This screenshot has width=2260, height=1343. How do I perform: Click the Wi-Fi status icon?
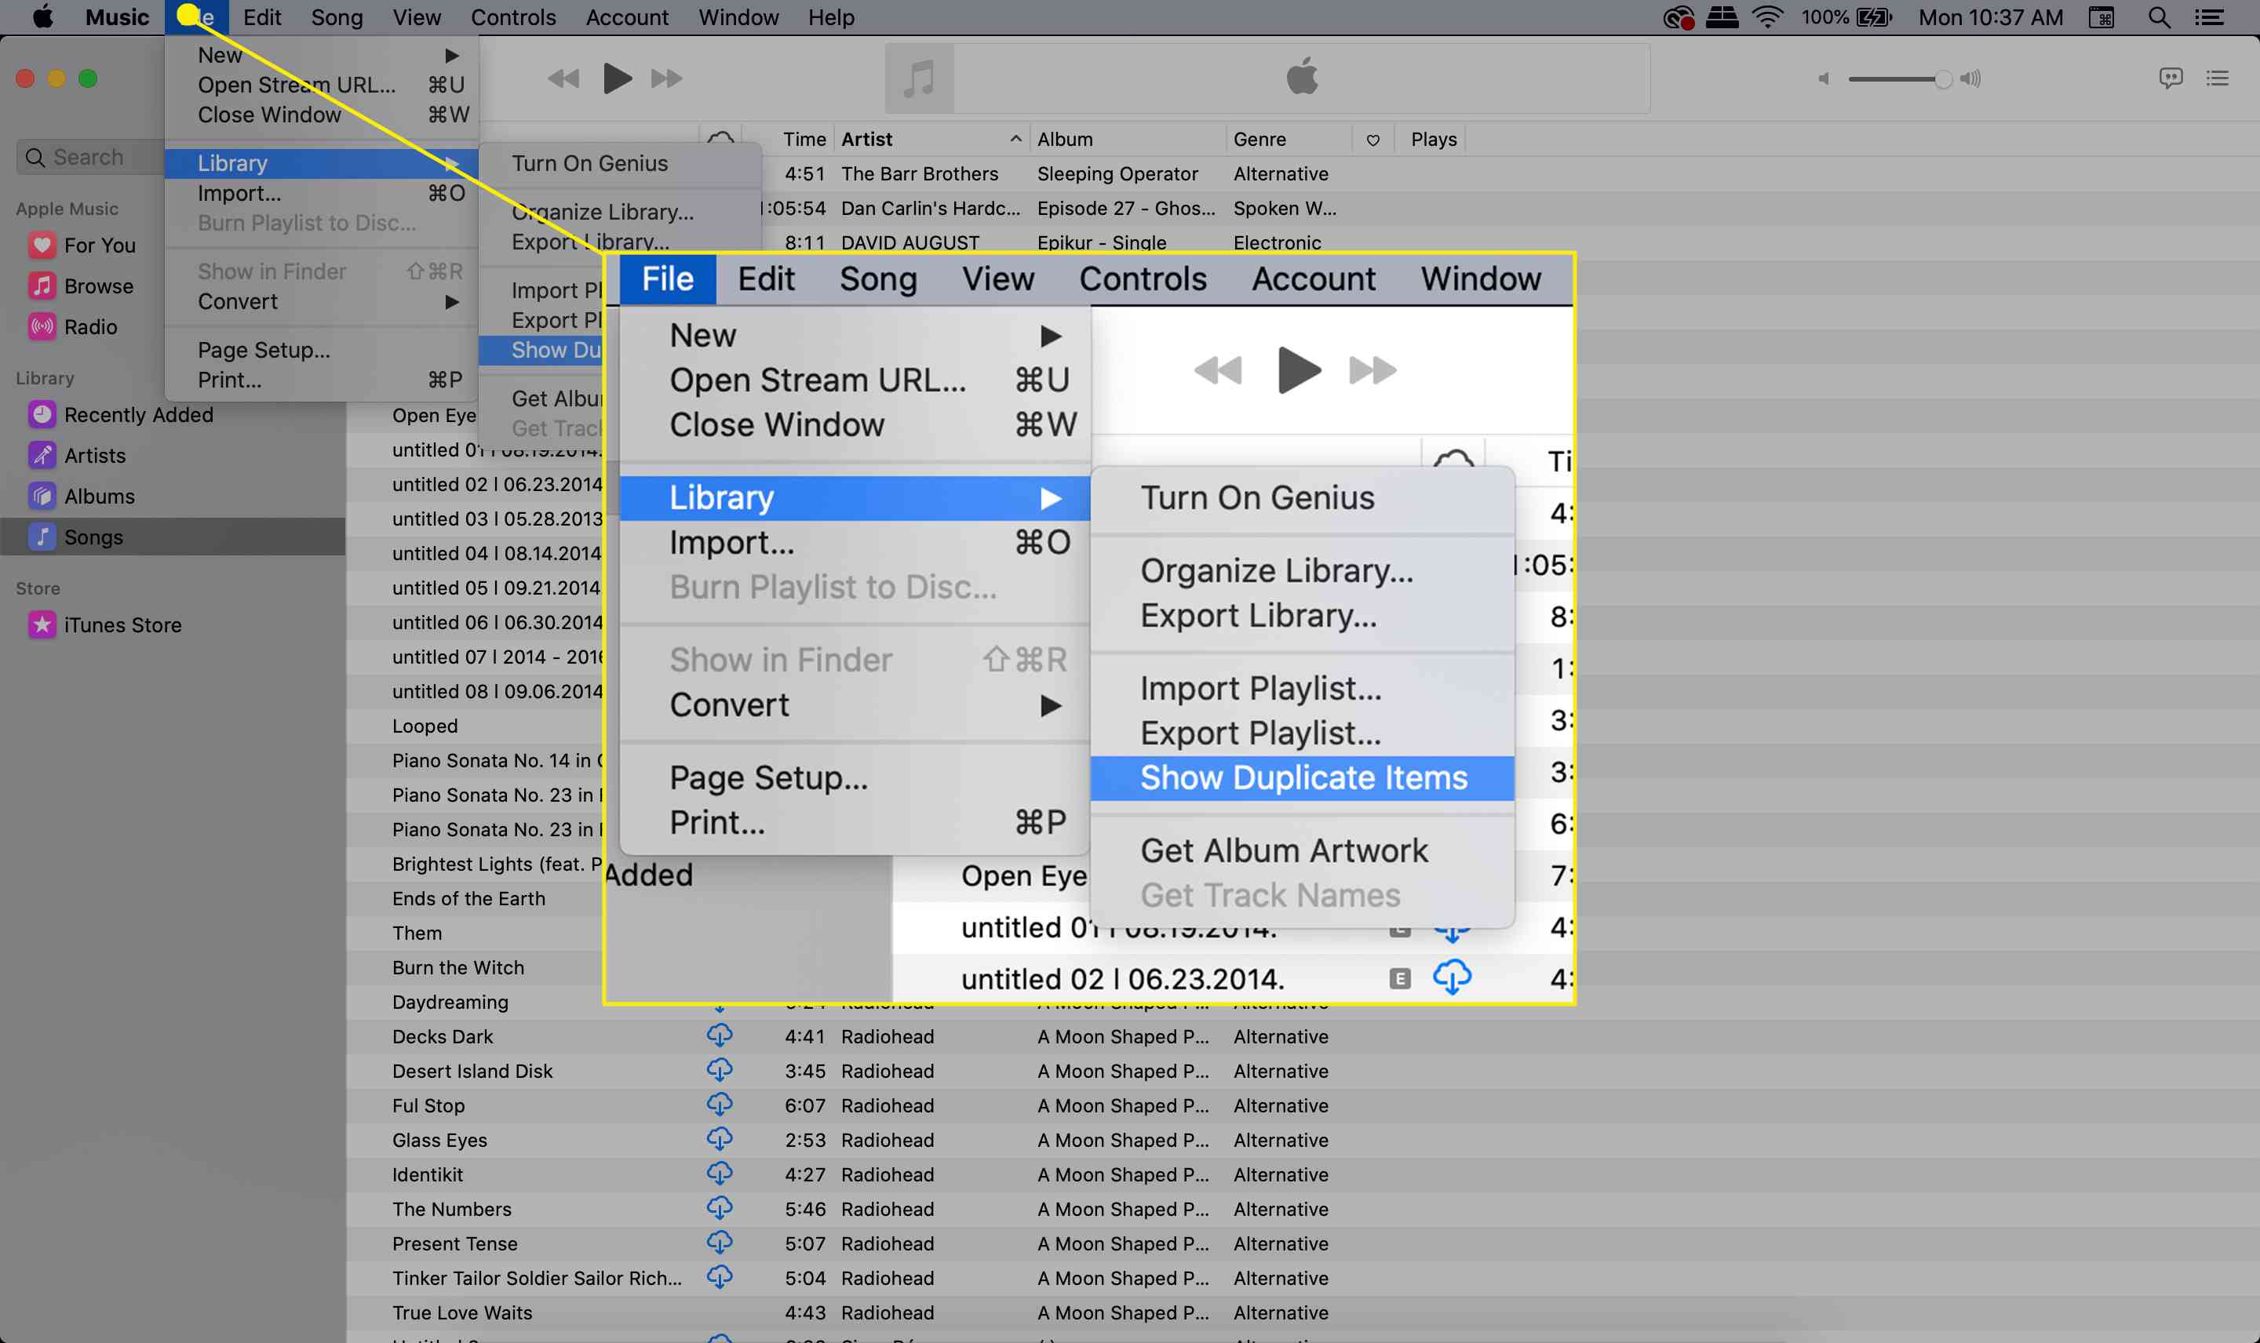click(x=1766, y=17)
